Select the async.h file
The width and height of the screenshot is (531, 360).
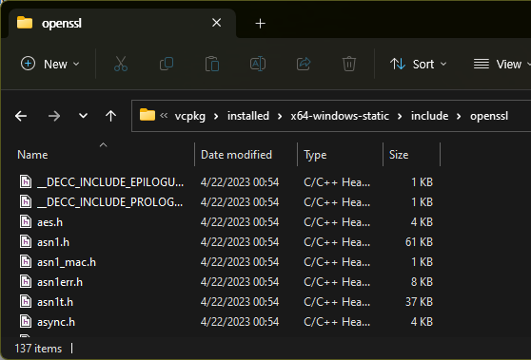coord(56,322)
